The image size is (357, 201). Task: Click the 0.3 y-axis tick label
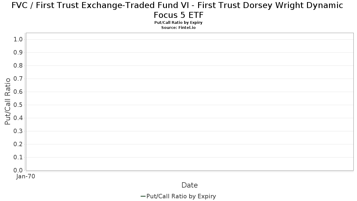pos(18,131)
